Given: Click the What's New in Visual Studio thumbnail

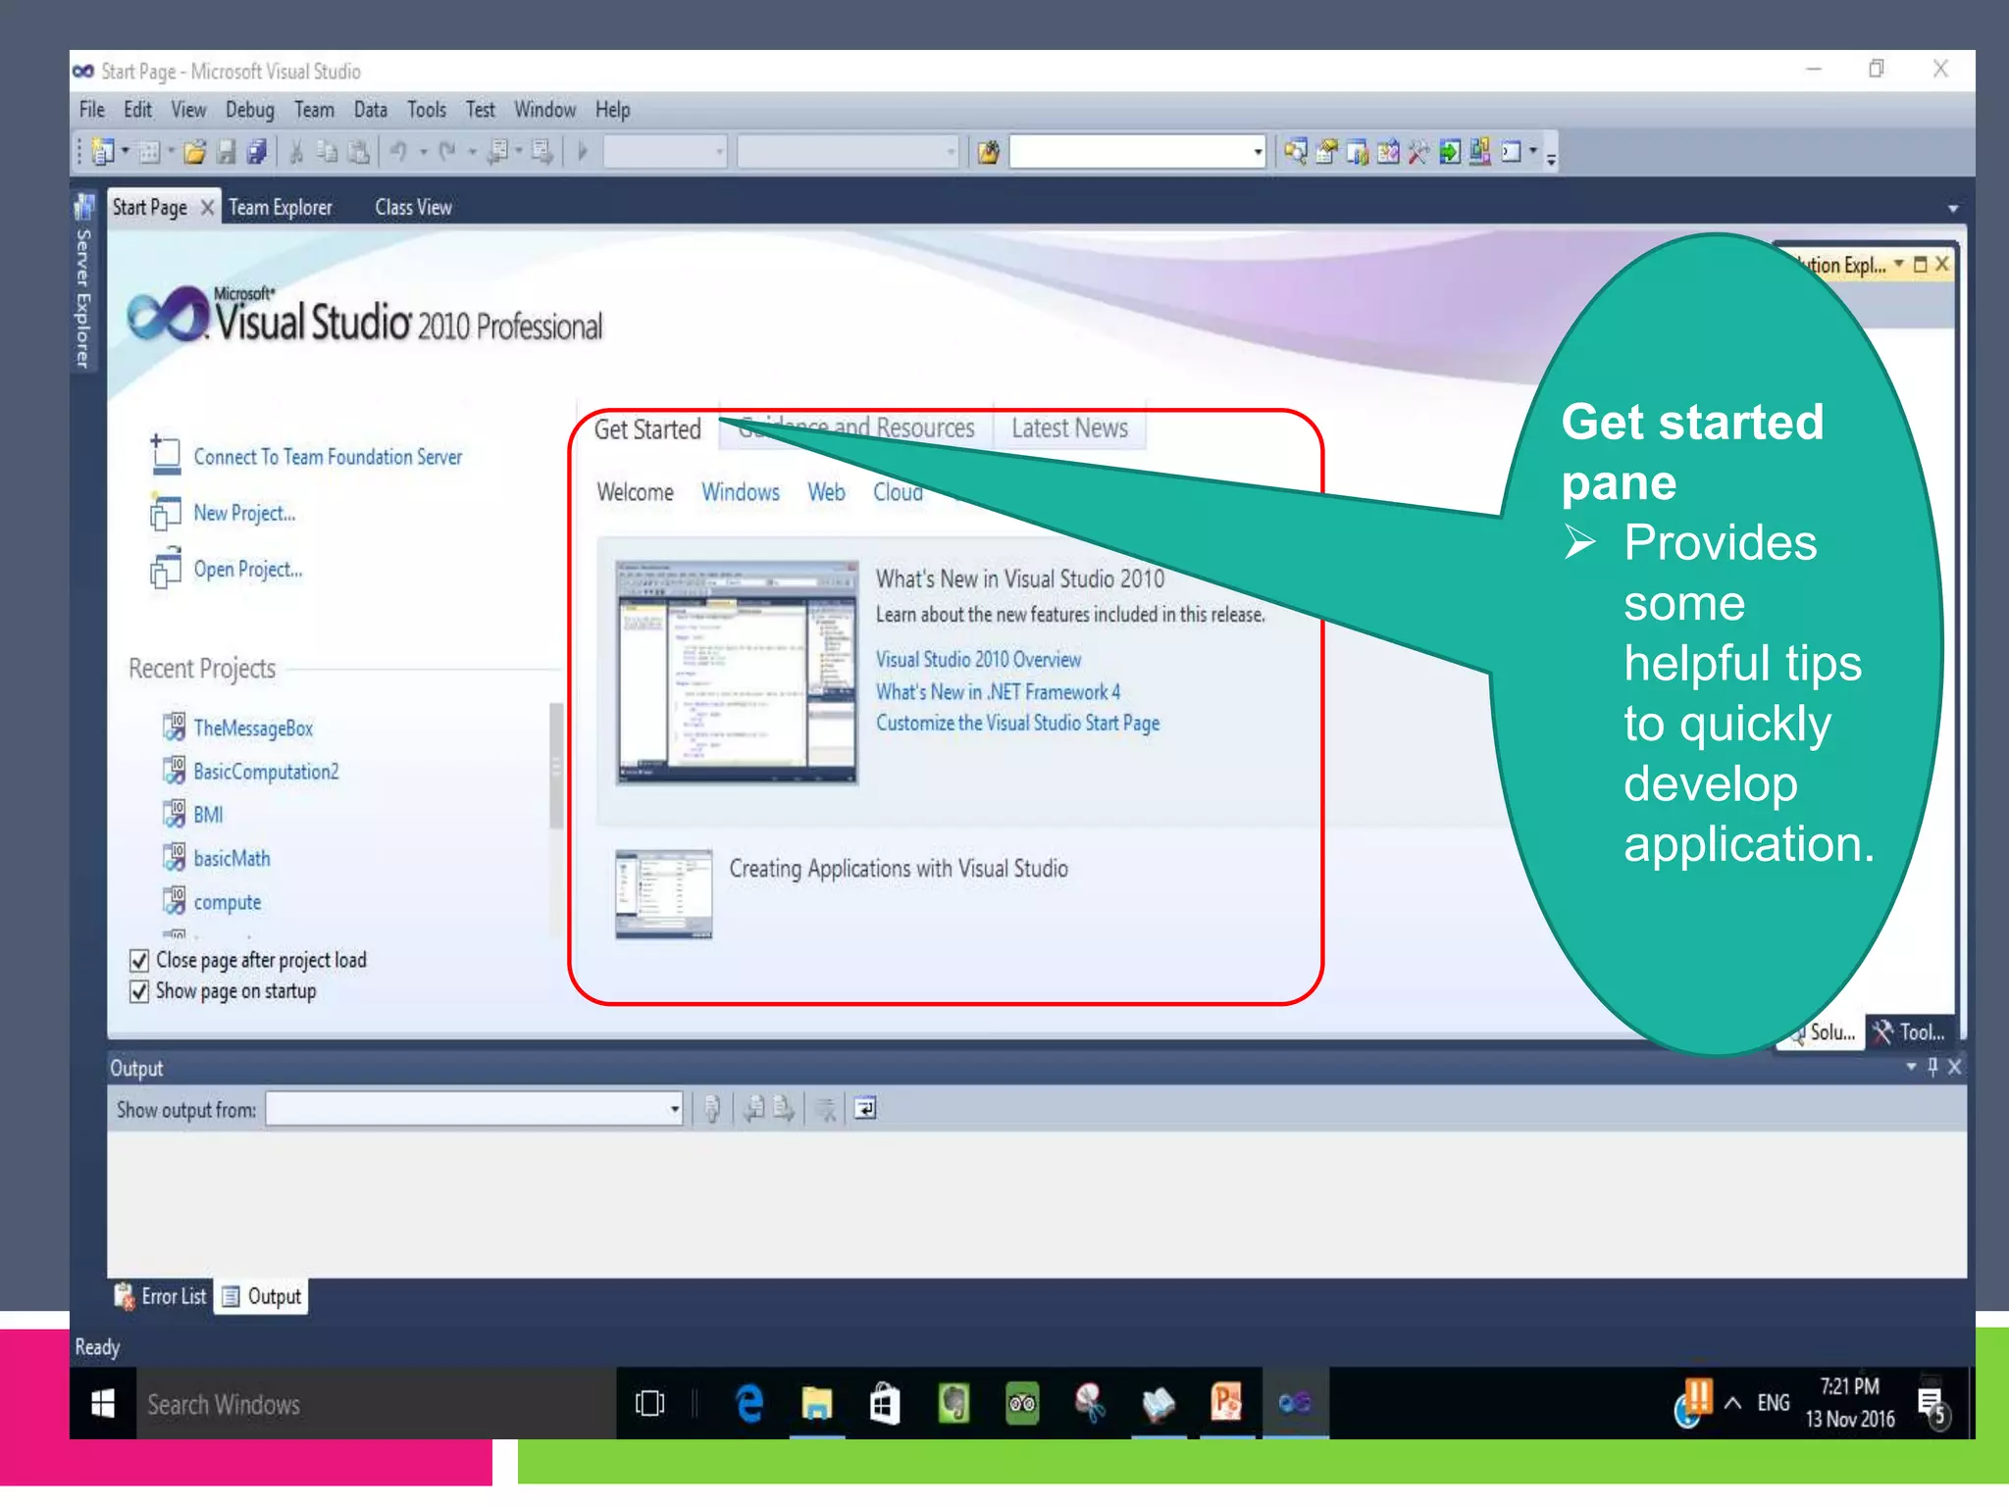Looking at the screenshot, I should point(737,673).
